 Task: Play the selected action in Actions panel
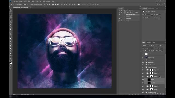[x=130, y=94]
